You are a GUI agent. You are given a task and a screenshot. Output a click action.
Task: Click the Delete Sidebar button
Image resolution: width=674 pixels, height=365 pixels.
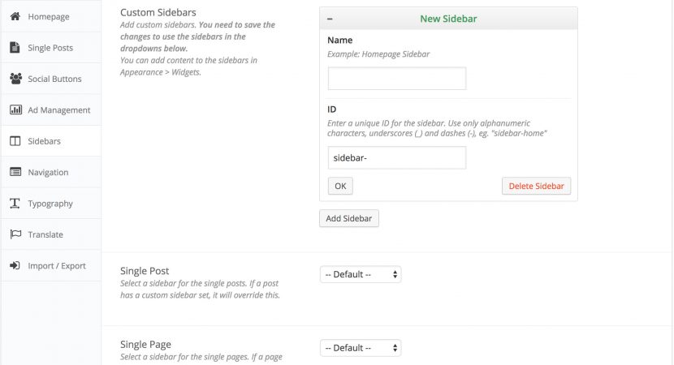point(537,186)
